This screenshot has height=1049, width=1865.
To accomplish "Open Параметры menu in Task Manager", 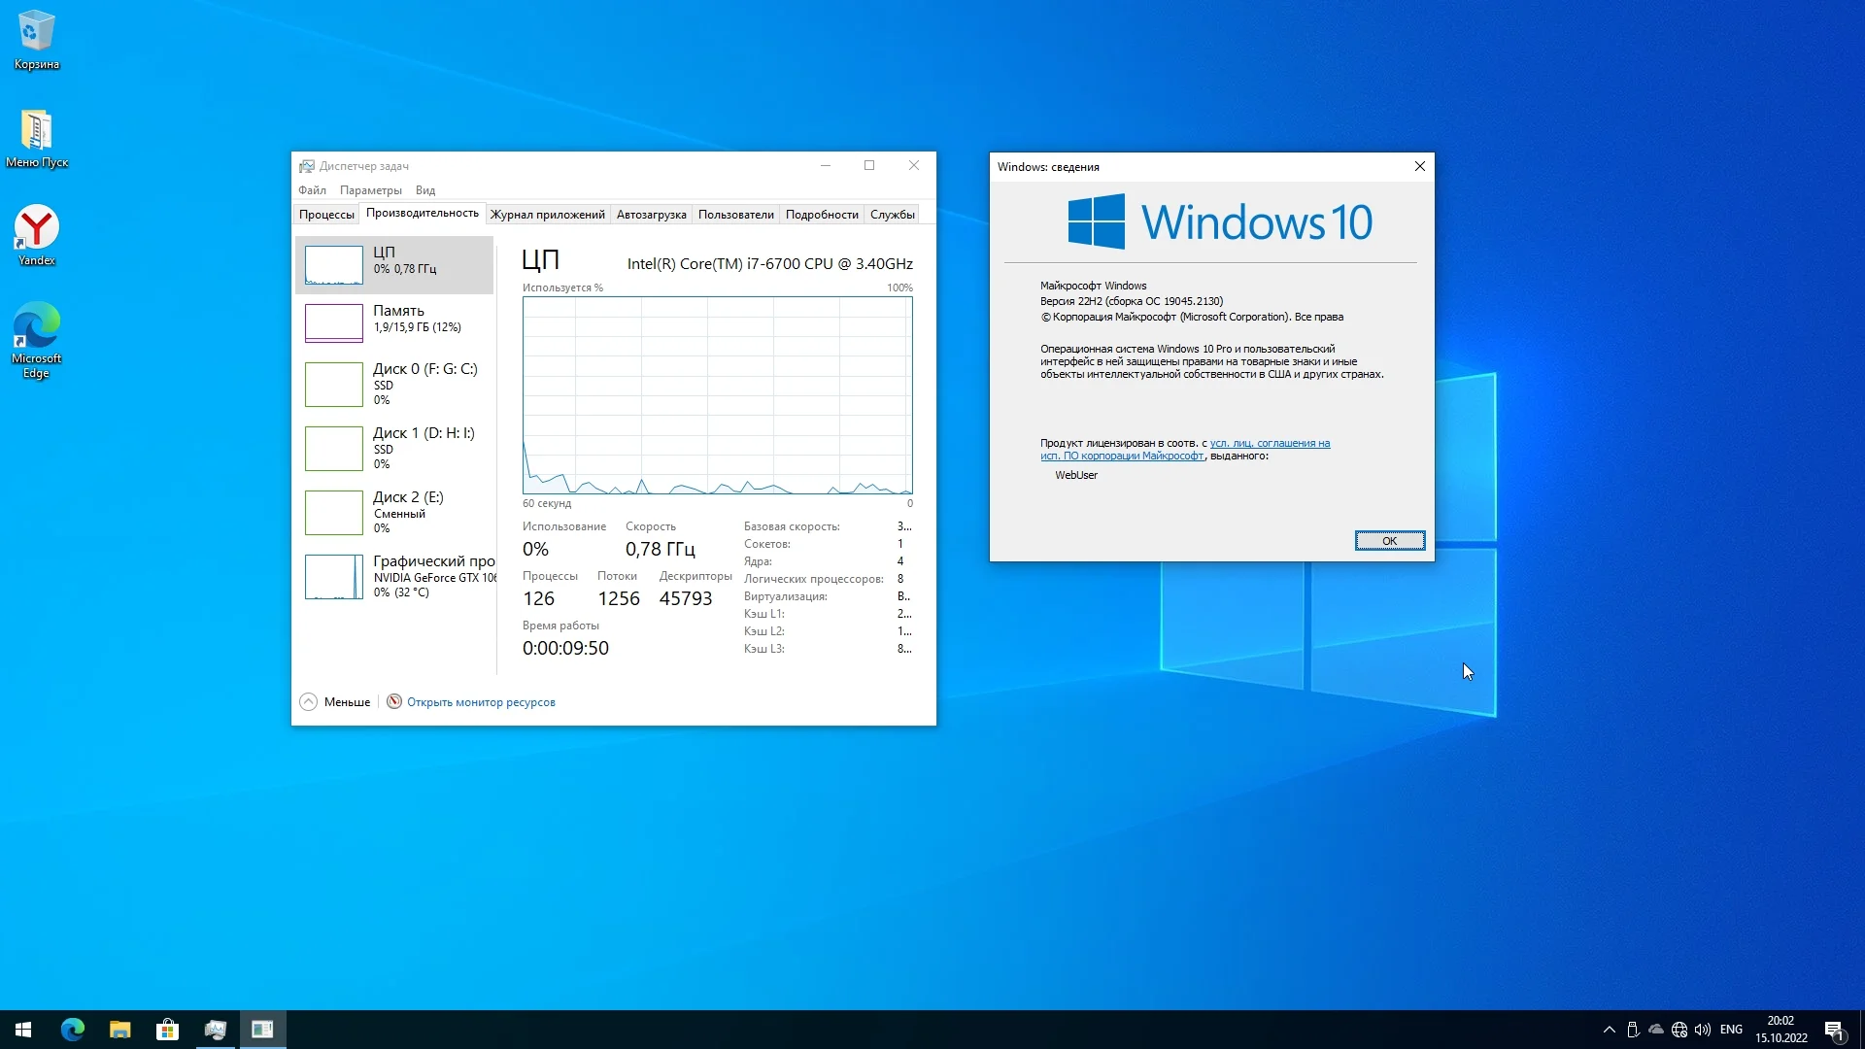I will [x=370, y=190].
